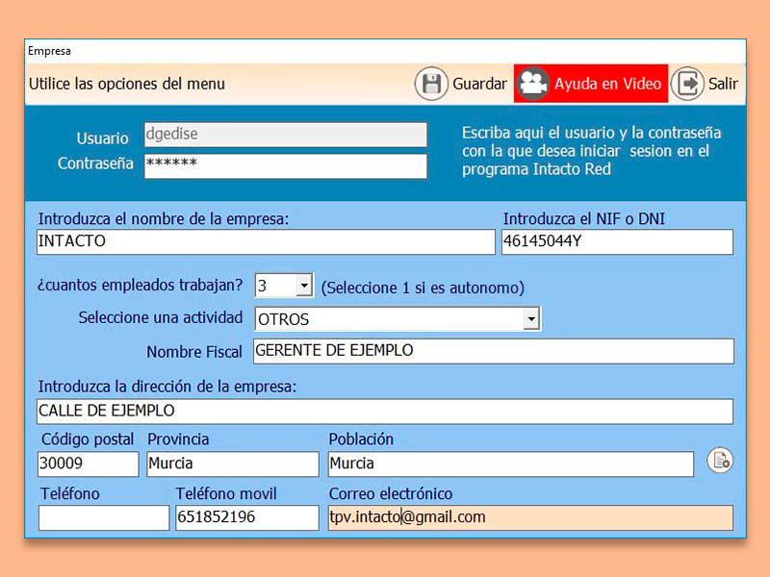Click the Salir button label

723,84
